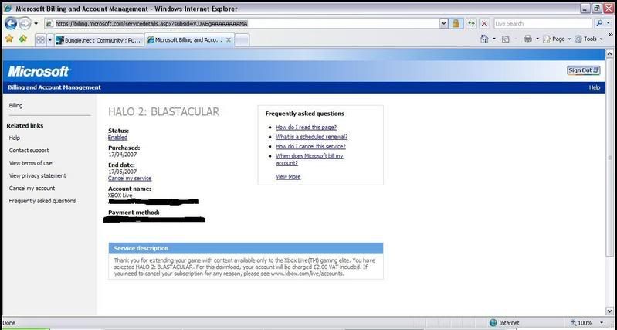This screenshot has width=617, height=330.
Task: Click the Microsoft logo
Action: point(39,71)
